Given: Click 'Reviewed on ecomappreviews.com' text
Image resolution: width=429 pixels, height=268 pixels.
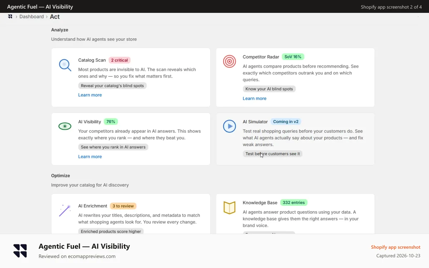Looking at the screenshot, I should [77, 256].
